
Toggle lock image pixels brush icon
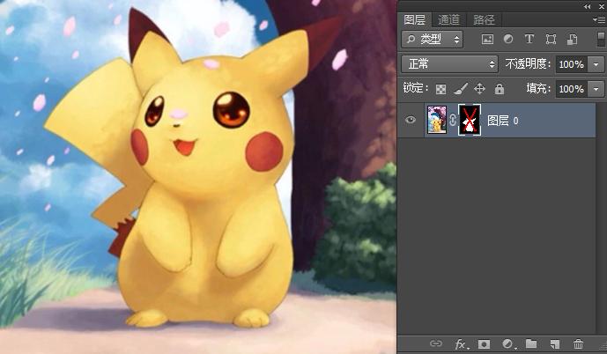click(x=460, y=89)
